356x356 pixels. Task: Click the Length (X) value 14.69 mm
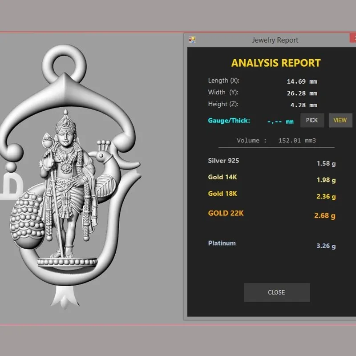click(x=302, y=81)
